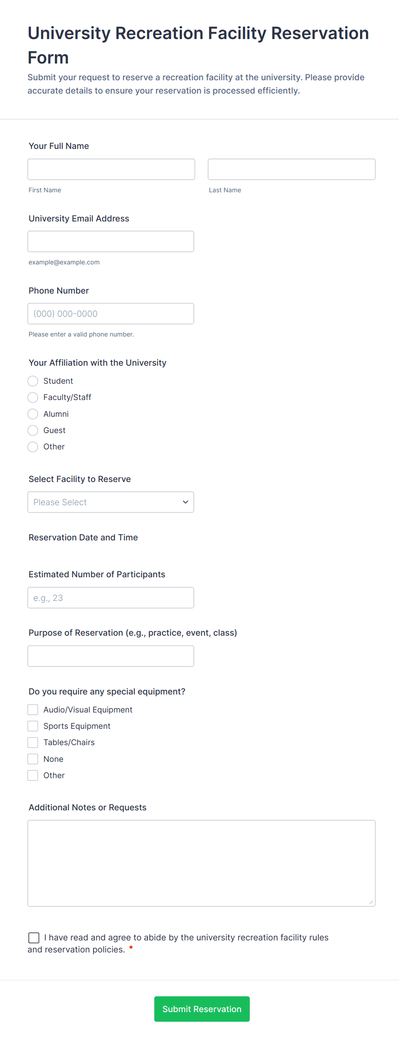Check None for special equipment
This screenshot has height=1043, width=399.
[33, 759]
